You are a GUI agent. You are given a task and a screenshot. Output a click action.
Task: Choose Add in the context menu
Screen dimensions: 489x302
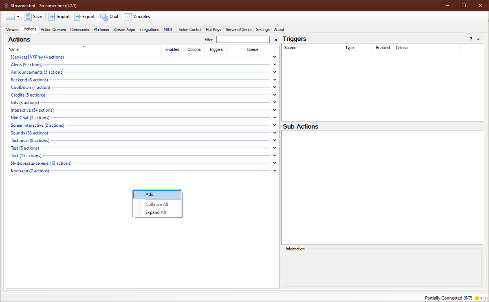157,194
